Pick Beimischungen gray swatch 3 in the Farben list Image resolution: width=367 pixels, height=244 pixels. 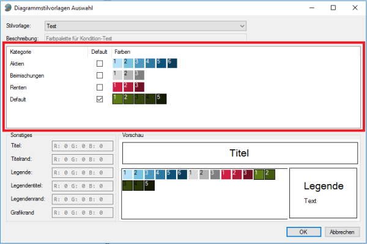pos(139,75)
